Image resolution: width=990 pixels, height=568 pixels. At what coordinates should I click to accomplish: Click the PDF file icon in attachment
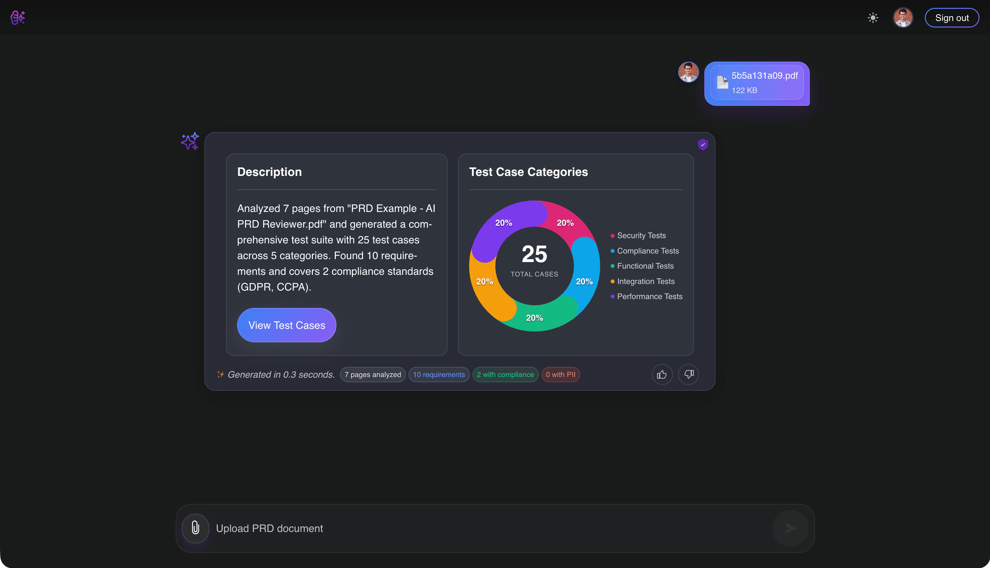click(x=722, y=82)
